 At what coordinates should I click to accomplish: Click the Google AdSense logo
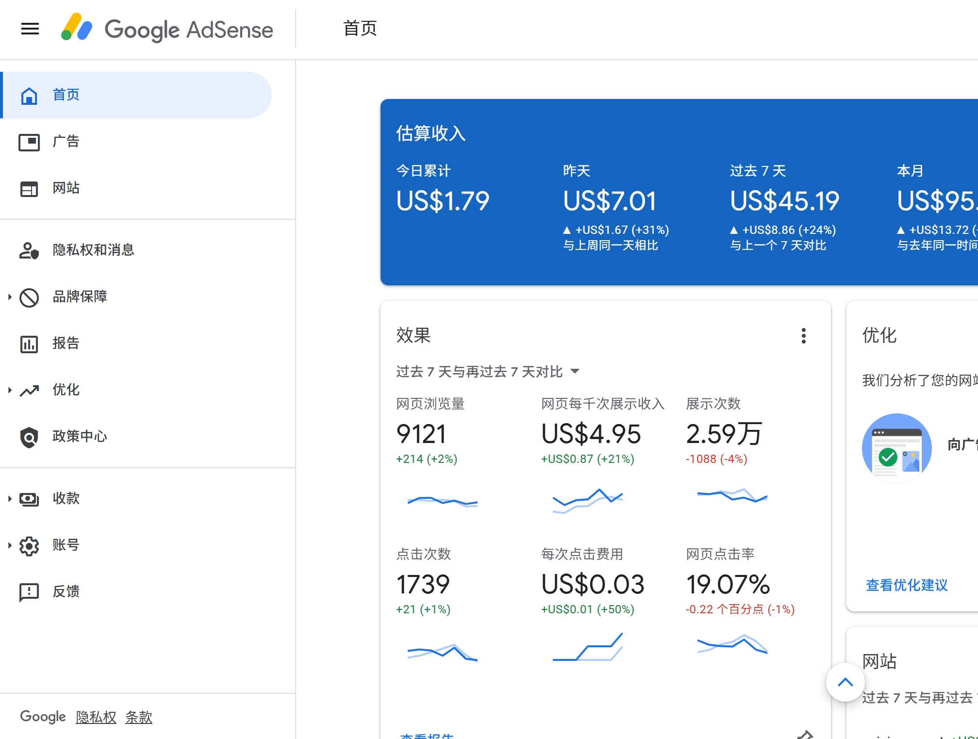coord(166,29)
